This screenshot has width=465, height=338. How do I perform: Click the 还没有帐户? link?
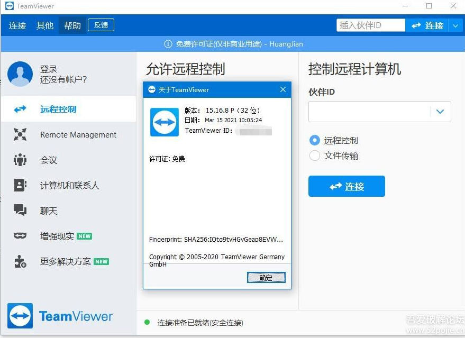[x=63, y=79]
